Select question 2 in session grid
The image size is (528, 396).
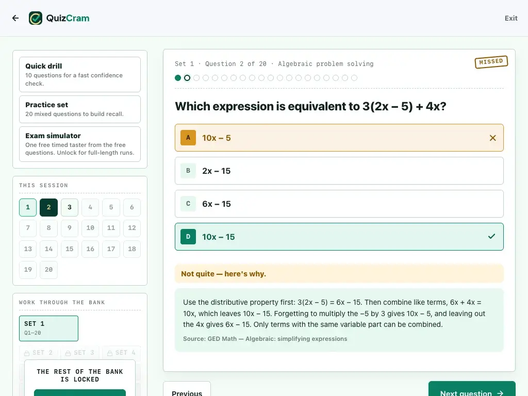[49, 207]
